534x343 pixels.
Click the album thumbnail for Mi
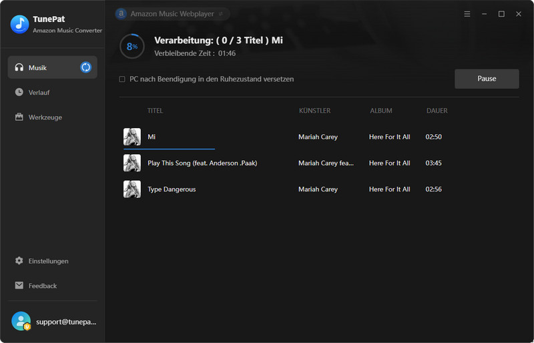click(x=132, y=137)
